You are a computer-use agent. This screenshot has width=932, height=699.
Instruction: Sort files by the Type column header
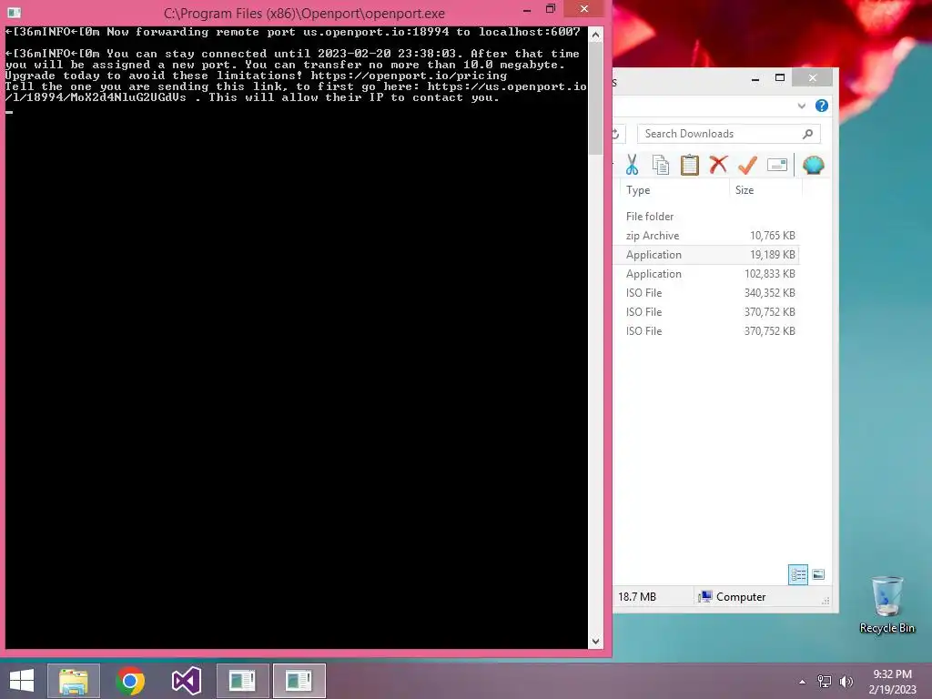pyautogui.click(x=674, y=190)
